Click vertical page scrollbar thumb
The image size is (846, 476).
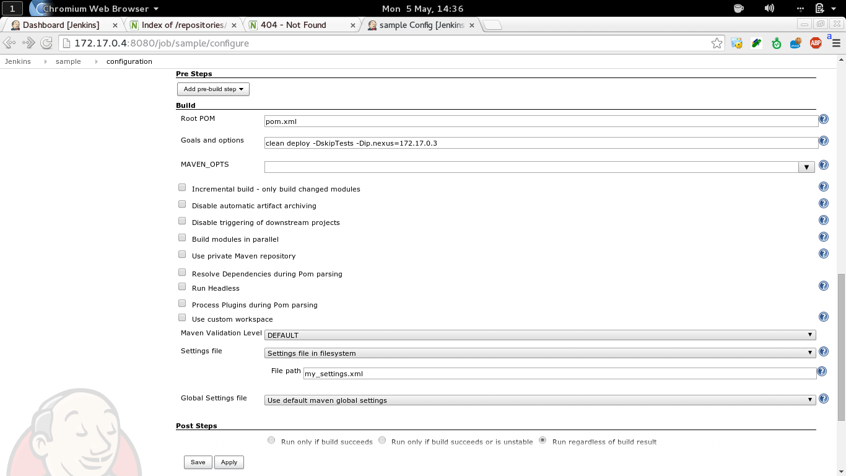click(x=841, y=348)
